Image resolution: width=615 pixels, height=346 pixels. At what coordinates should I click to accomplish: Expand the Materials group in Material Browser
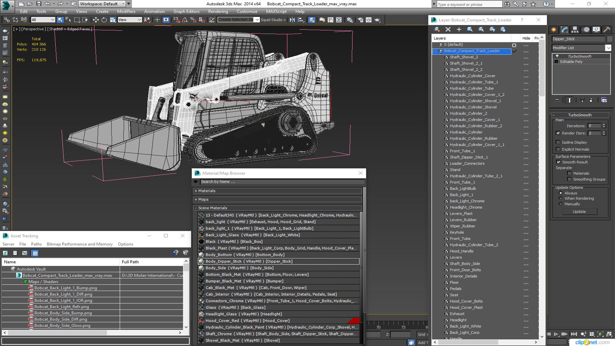coord(196,191)
